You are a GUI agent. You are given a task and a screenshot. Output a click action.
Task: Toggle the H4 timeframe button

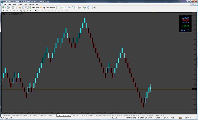[x=56, y=10]
